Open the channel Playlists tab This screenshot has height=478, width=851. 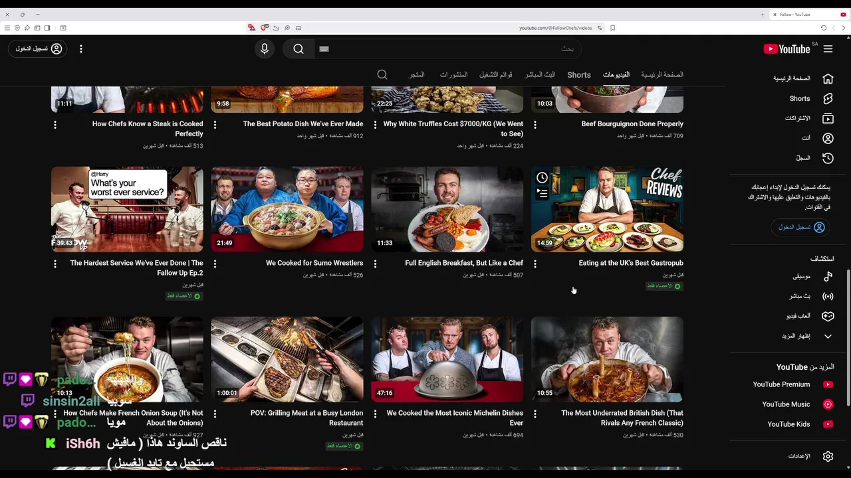tap(496, 74)
